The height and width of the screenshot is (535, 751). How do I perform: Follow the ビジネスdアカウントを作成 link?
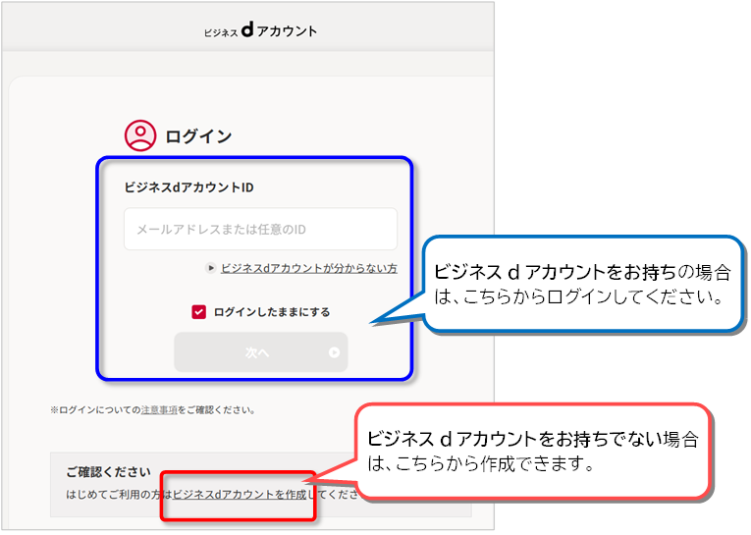pyautogui.click(x=240, y=495)
